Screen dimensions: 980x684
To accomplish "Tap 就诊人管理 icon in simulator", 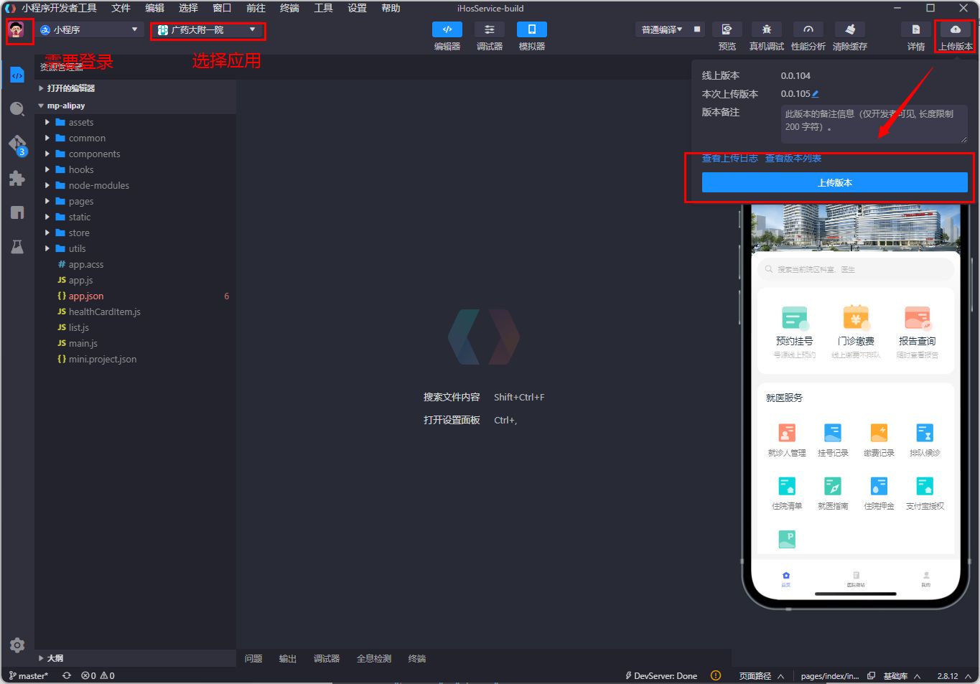I will (787, 433).
